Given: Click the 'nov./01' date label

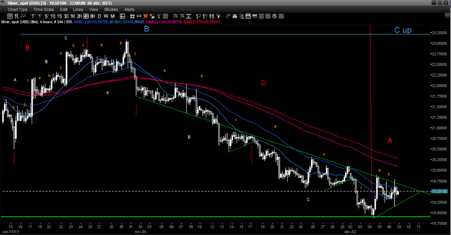Looking at the screenshot, I should (x=140, y=231).
